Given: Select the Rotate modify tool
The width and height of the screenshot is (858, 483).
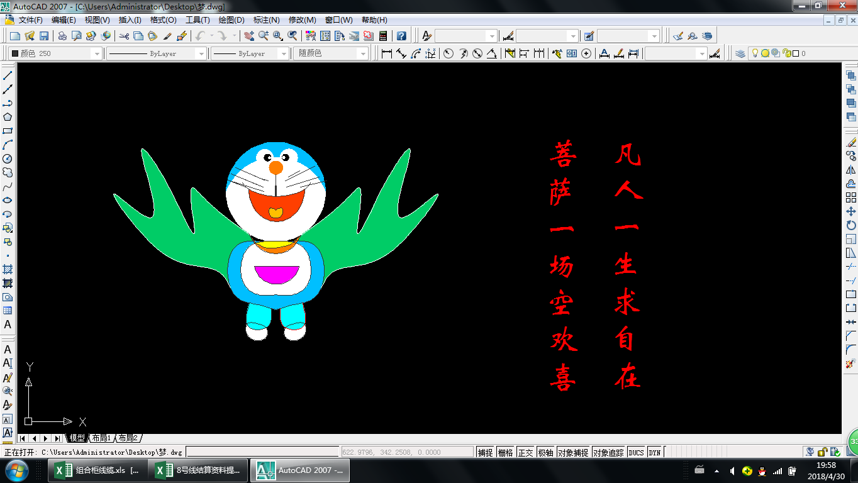Looking at the screenshot, I should (851, 225).
